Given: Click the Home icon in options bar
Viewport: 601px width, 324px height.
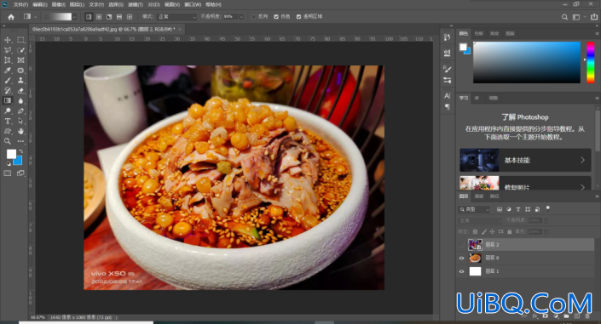Looking at the screenshot, I should point(11,17).
